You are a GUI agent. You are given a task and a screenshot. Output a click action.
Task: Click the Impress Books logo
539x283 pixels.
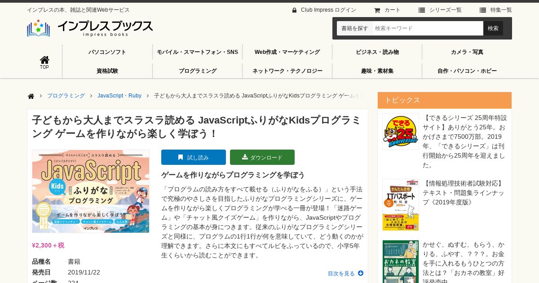click(90, 28)
